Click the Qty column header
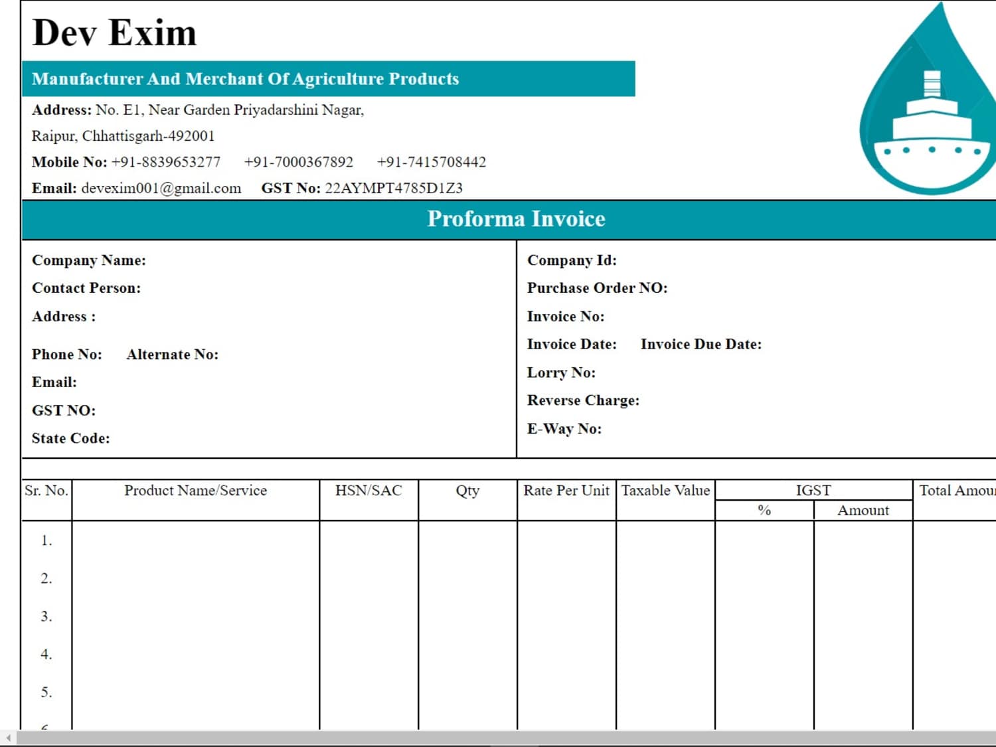 click(x=467, y=491)
